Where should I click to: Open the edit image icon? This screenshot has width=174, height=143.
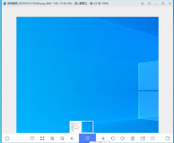click(x=143, y=138)
